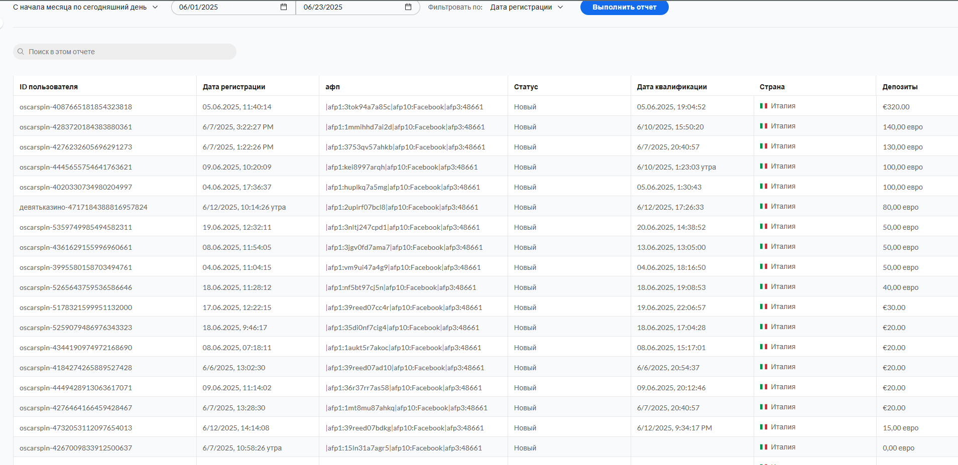This screenshot has width=958, height=465.
Task: Click afp value containing 1mt8mu87ahkq
Action: click(x=406, y=408)
